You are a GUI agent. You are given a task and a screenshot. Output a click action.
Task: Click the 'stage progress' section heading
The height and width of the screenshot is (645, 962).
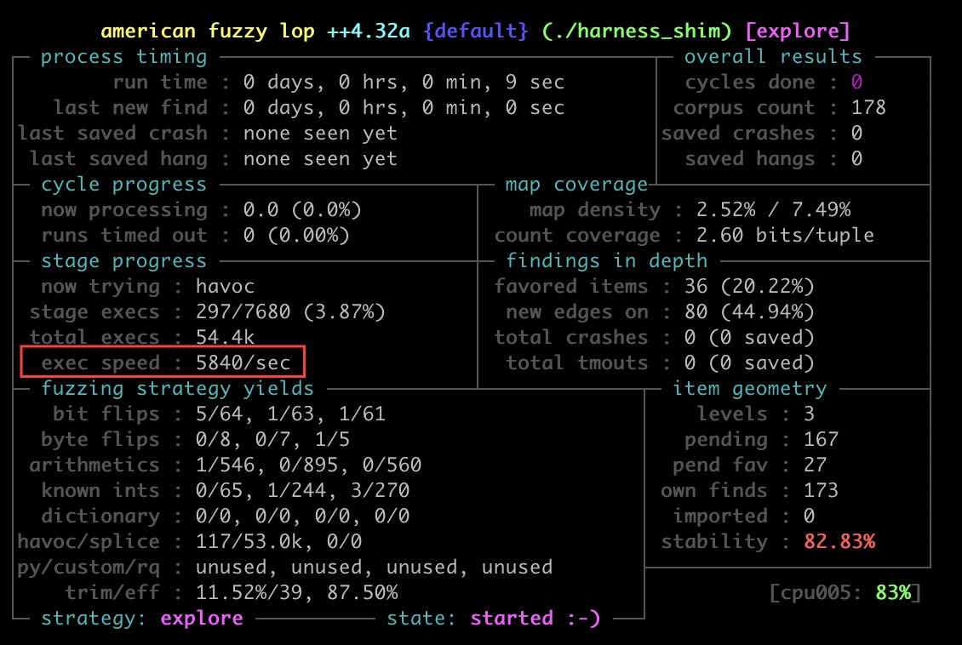click(x=124, y=260)
